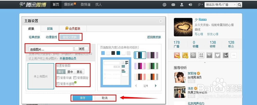
Task: Click the verified badge next to 贺军翔
Action: pyautogui.click(x=198, y=73)
